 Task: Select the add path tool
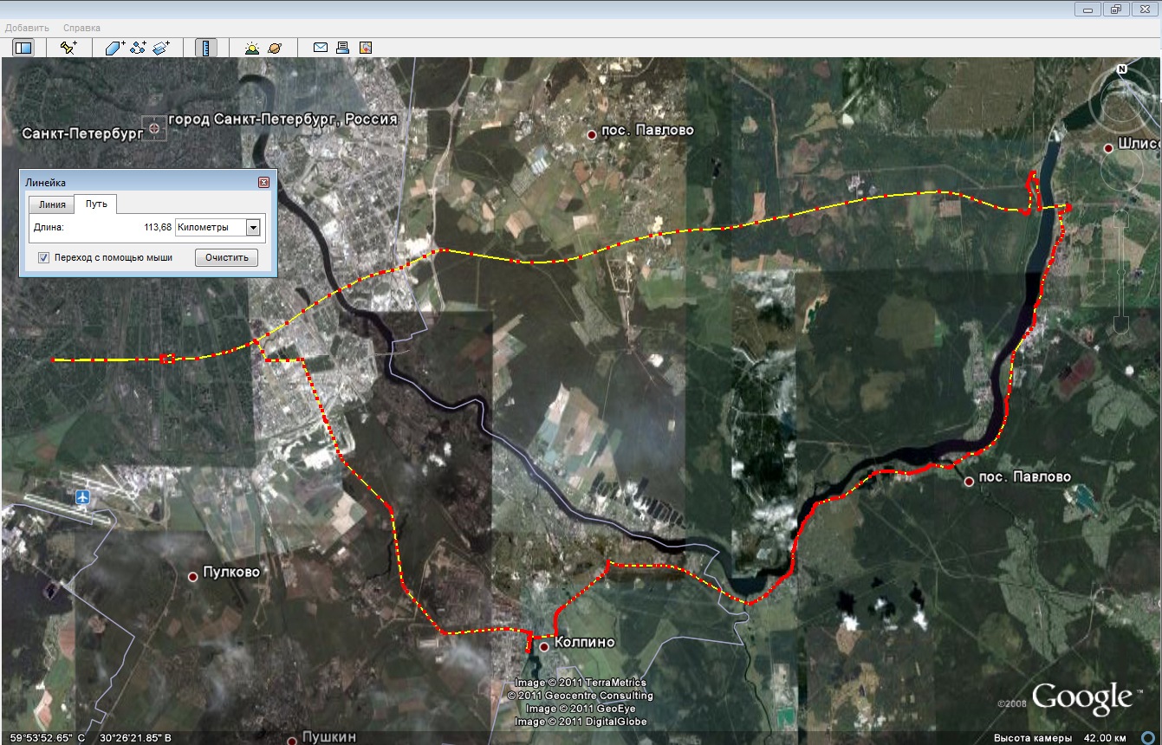point(138,48)
